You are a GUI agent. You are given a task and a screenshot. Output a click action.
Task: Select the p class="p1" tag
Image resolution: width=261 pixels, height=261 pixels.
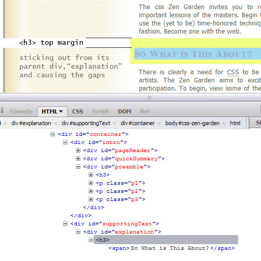[x=121, y=183]
